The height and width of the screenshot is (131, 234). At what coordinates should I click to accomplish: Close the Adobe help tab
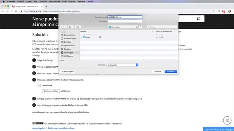pyautogui.click(x=41, y=7)
